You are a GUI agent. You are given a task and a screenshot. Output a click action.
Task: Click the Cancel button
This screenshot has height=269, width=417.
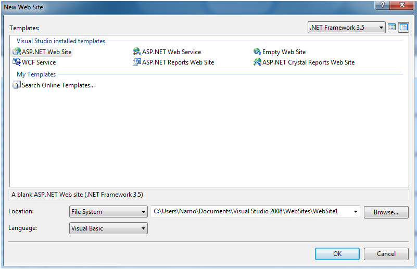coord(386,254)
